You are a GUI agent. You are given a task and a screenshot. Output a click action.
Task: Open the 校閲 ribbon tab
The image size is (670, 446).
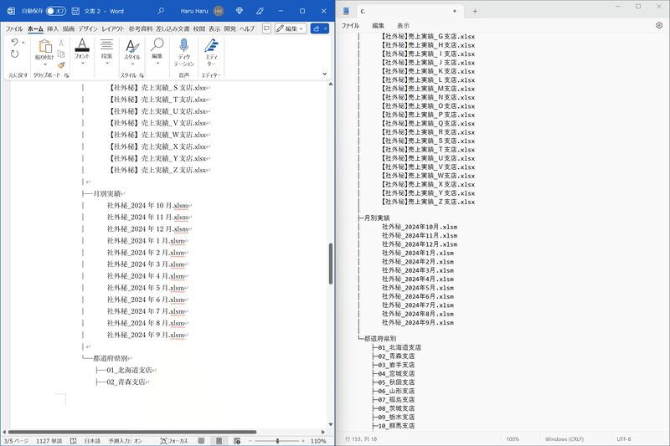(199, 28)
